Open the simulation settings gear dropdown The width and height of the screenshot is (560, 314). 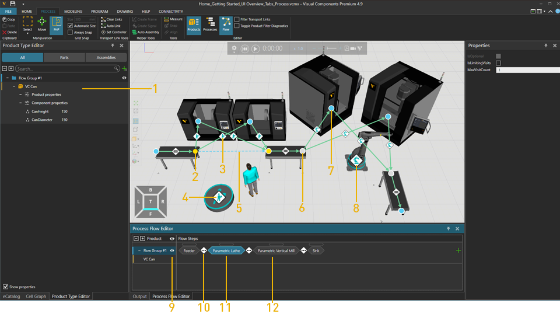[x=235, y=49]
